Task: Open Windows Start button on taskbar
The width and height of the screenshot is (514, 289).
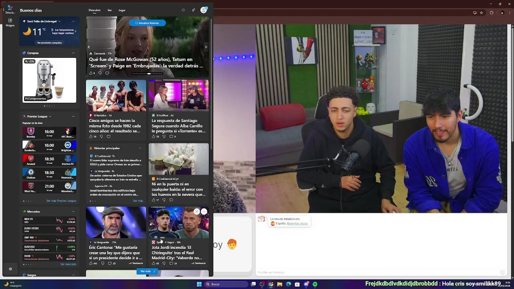Action: pyautogui.click(x=199, y=284)
